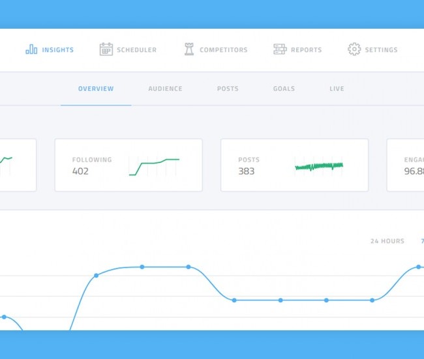Go to Scheduler section label

pyautogui.click(x=136, y=50)
